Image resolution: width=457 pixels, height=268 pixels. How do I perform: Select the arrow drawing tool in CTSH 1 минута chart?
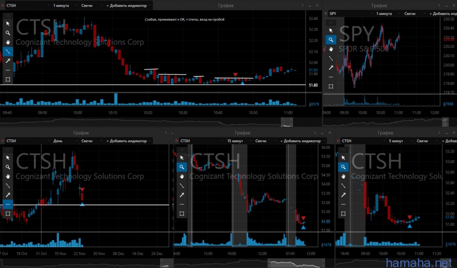8,61
